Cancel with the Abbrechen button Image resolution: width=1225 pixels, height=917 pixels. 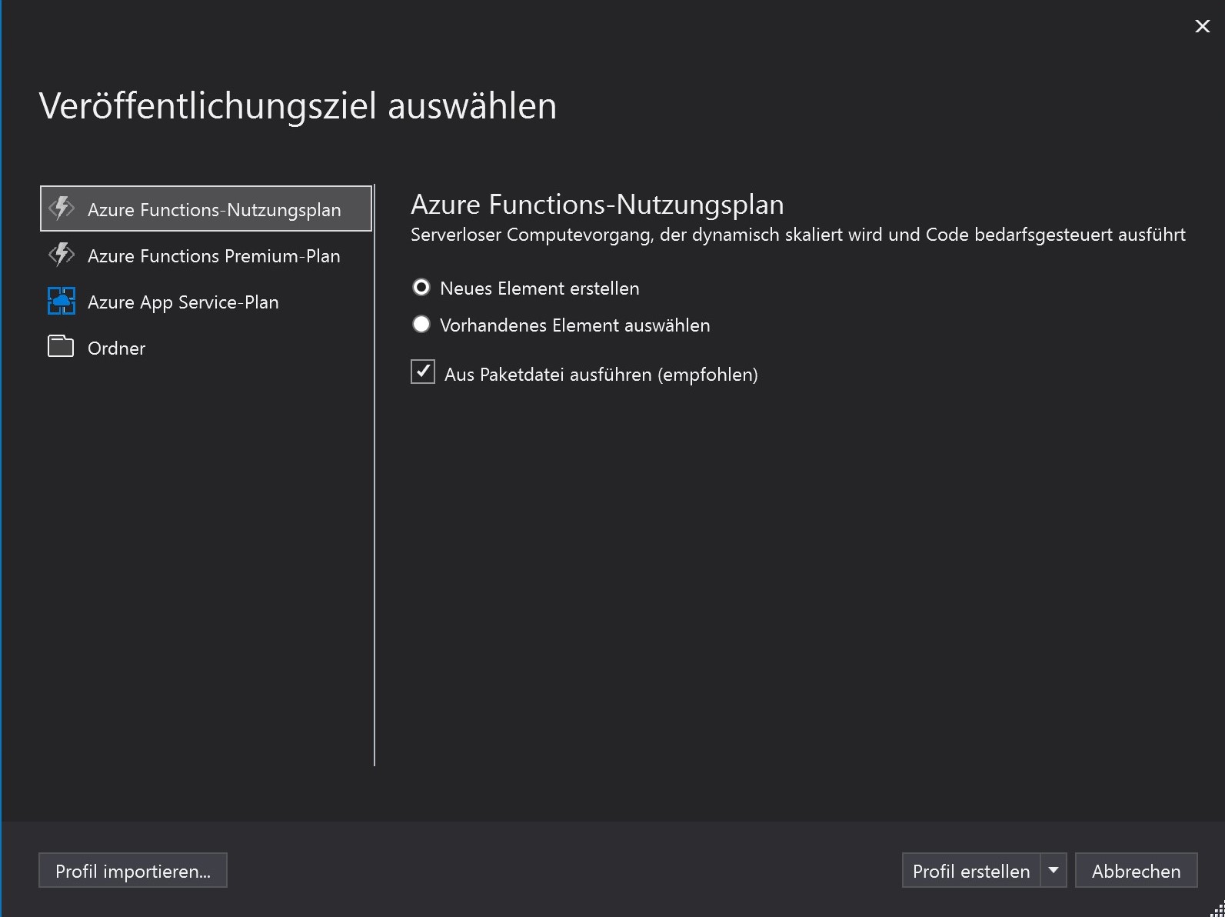[x=1136, y=871]
